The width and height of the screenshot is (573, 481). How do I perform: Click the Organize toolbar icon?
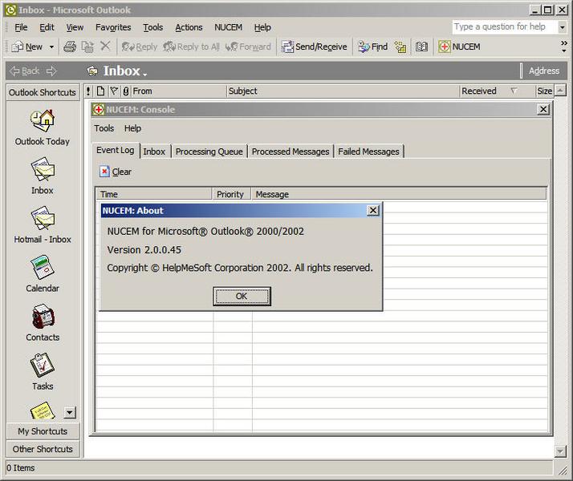tap(400, 46)
